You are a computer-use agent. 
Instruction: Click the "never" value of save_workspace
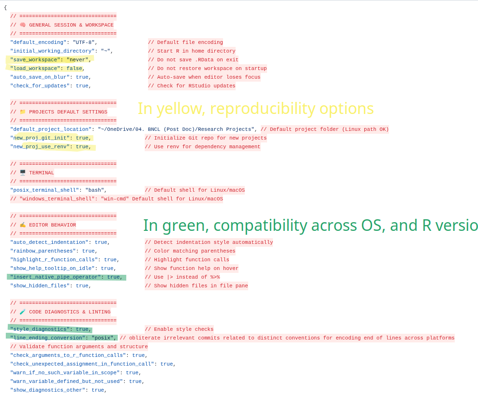(x=77, y=60)
